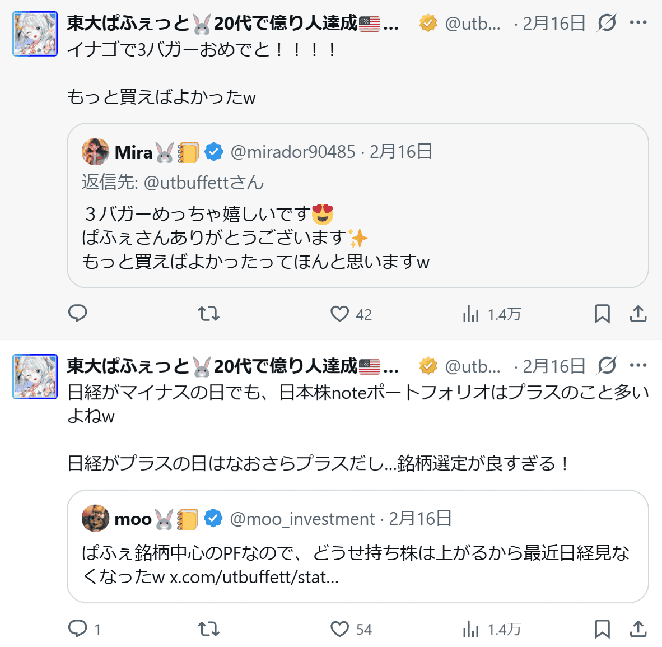Open Grok icon on second post
Image resolution: width=662 pixels, height=647 pixels.
coord(607,366)
